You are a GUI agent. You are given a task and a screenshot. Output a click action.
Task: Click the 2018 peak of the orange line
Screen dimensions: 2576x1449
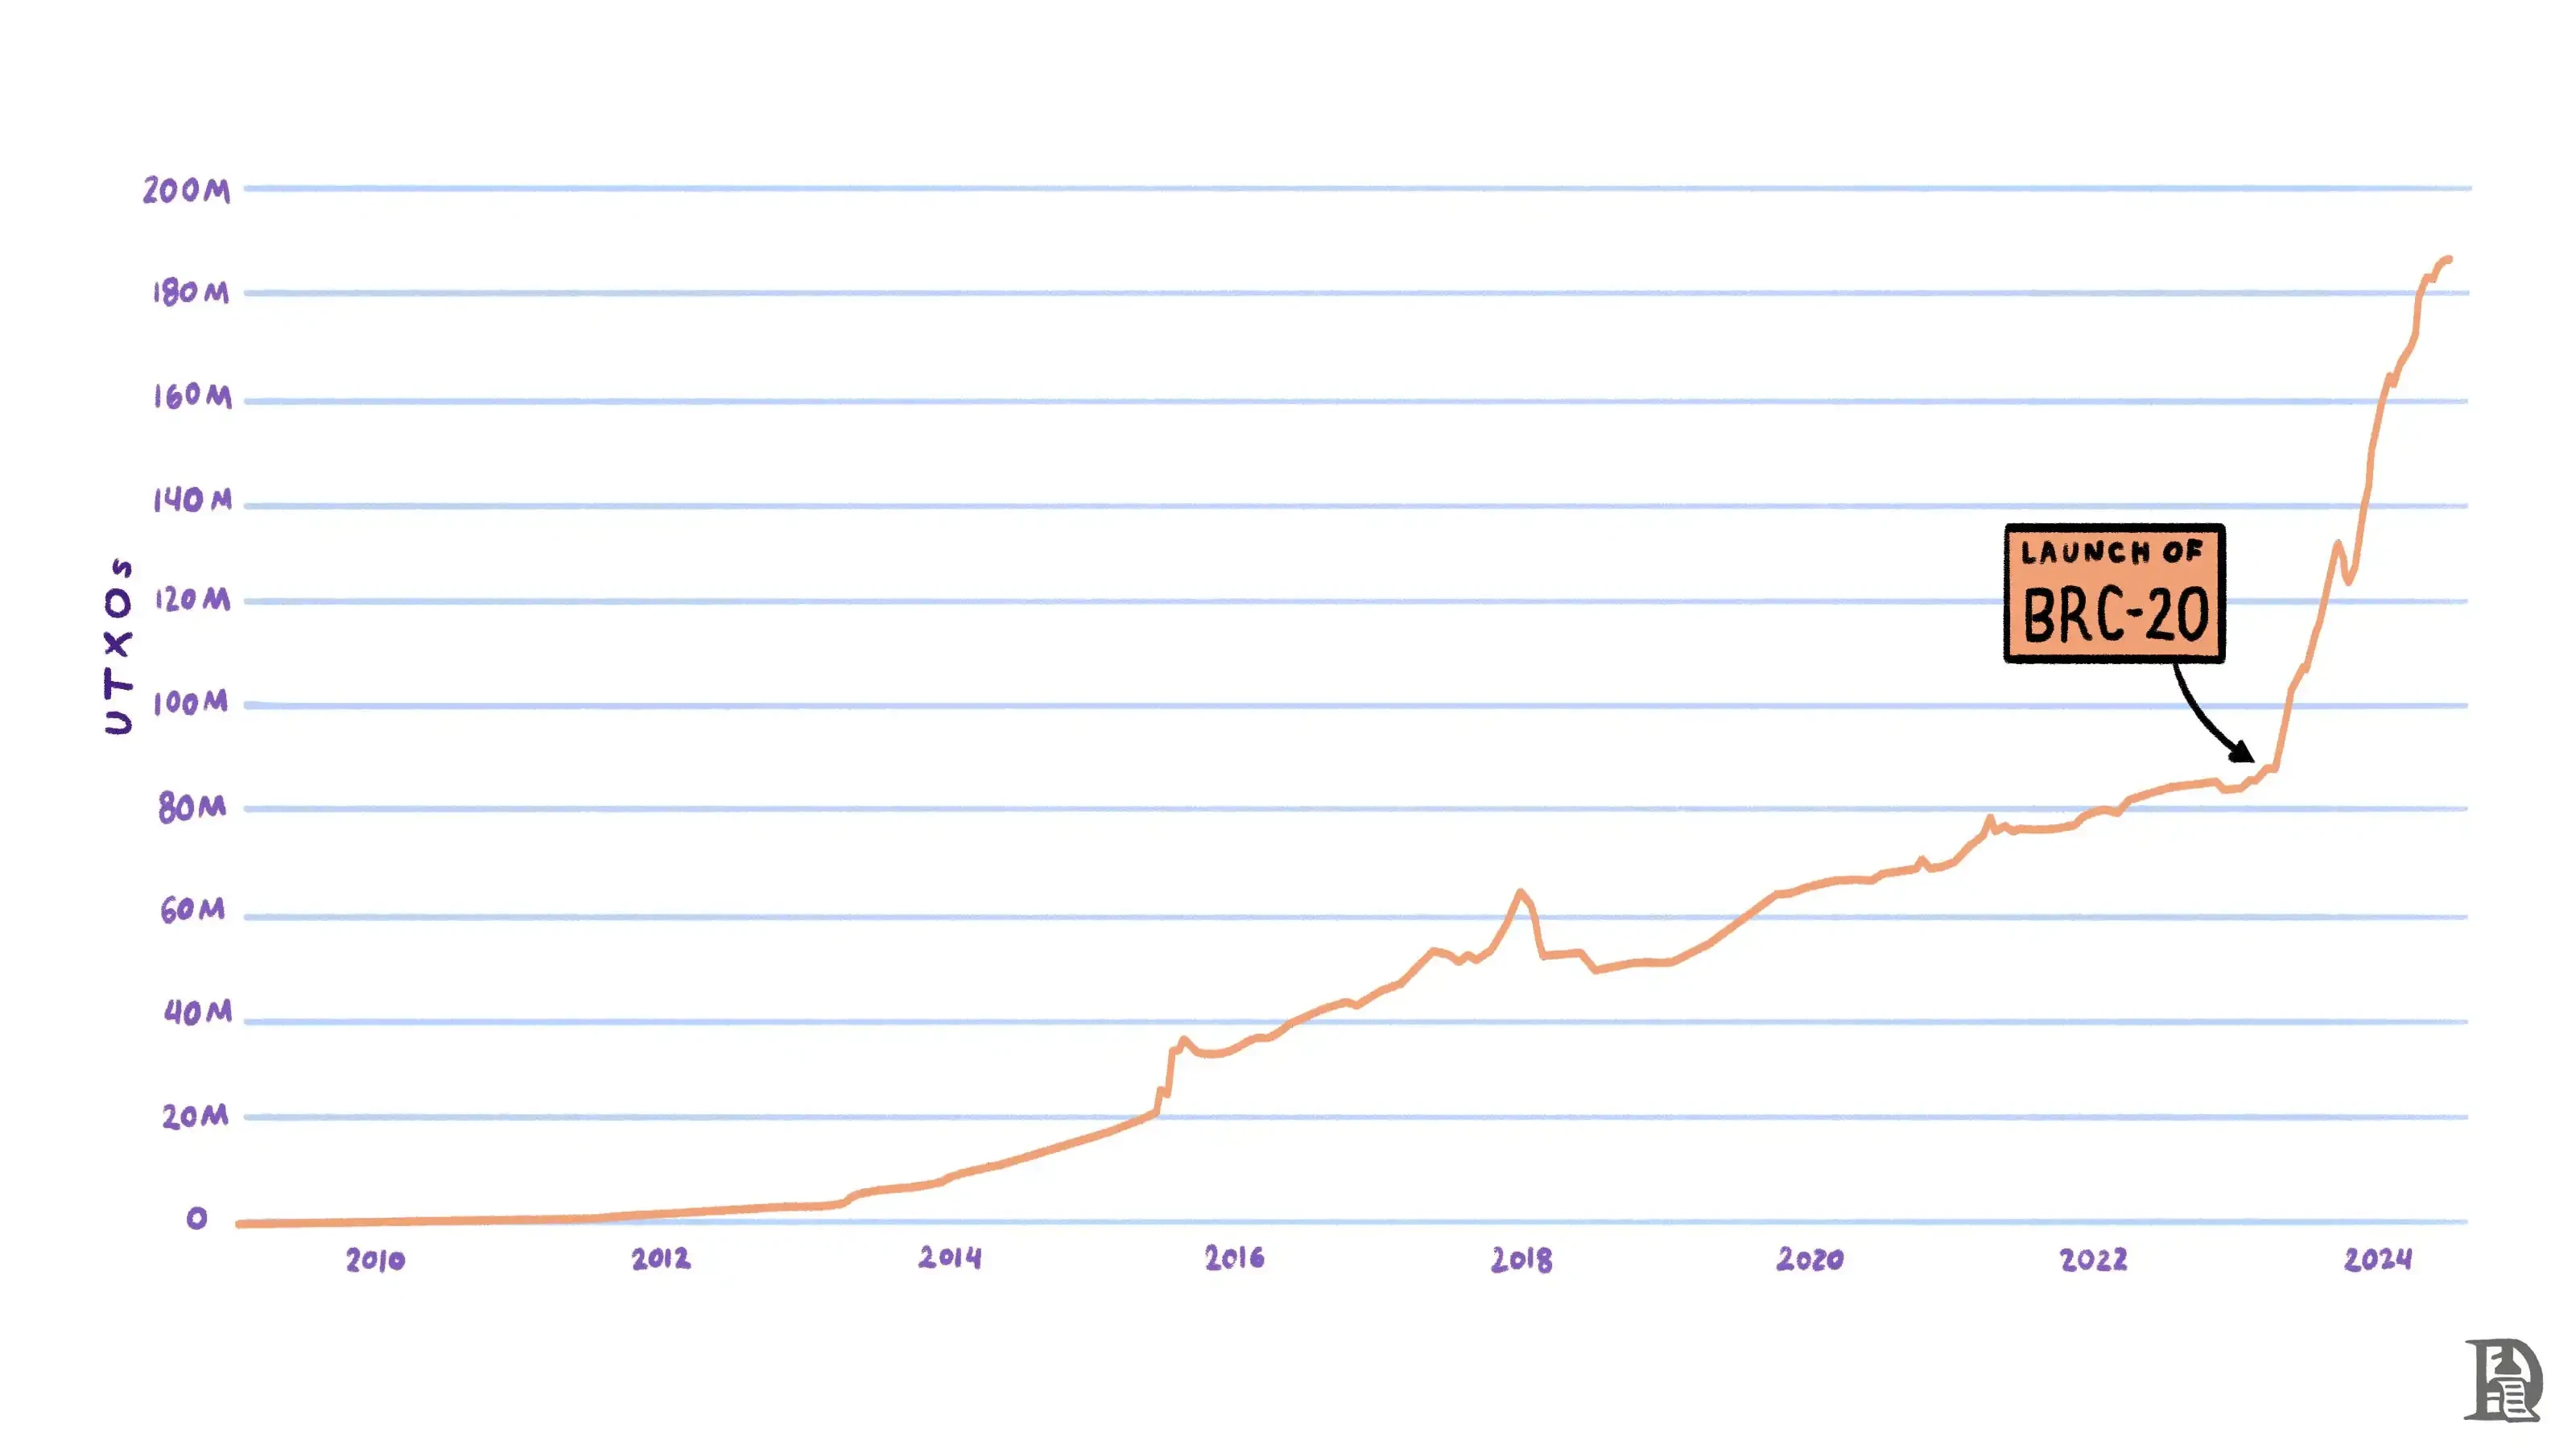(x=1520, y=892)
